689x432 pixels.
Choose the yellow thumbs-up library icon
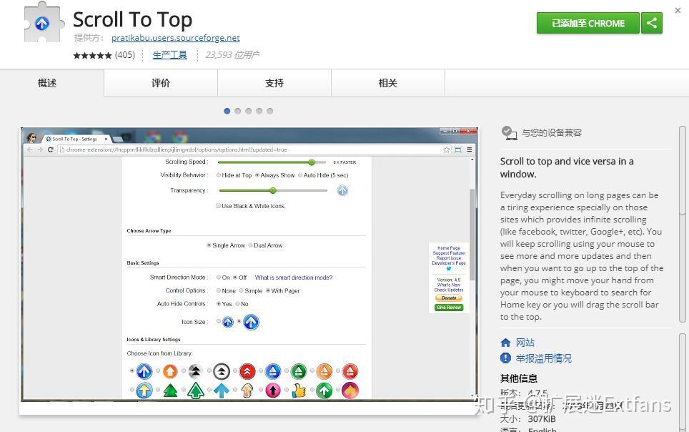click(299, 391)
